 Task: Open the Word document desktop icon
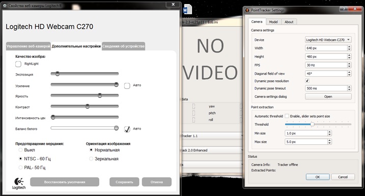(187, 10)
